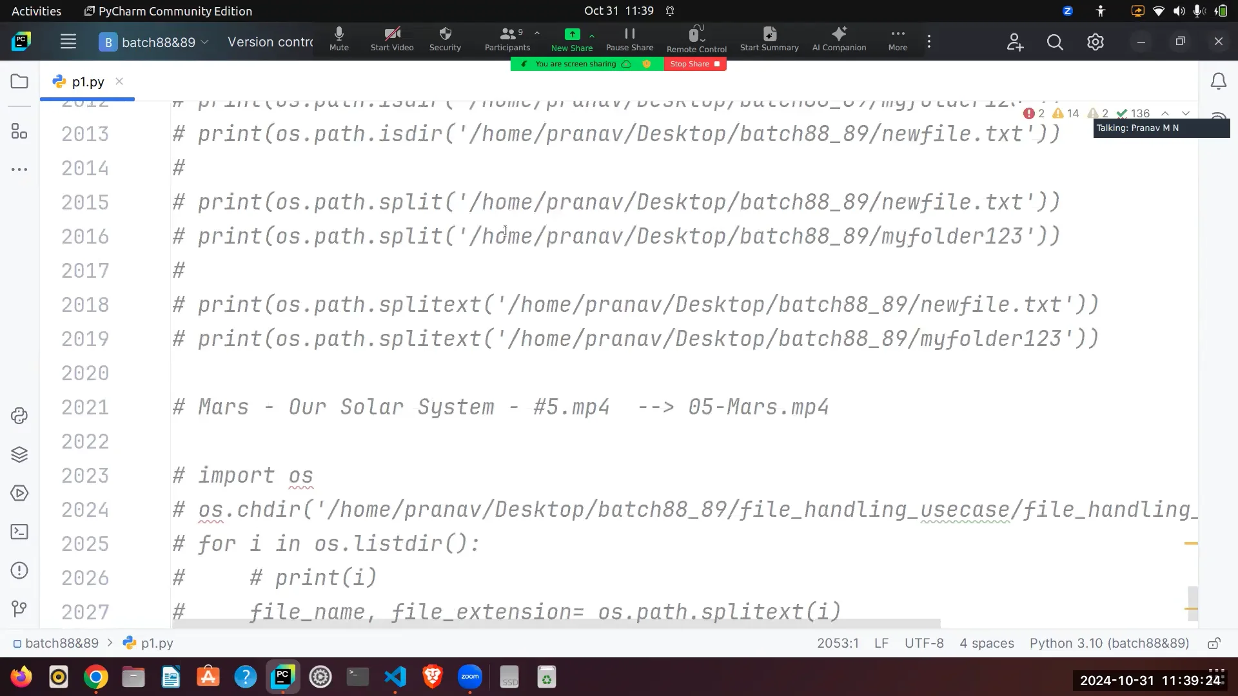Open the Terminal tool window
Screen dimensions: 1238x696
[19, 532]
